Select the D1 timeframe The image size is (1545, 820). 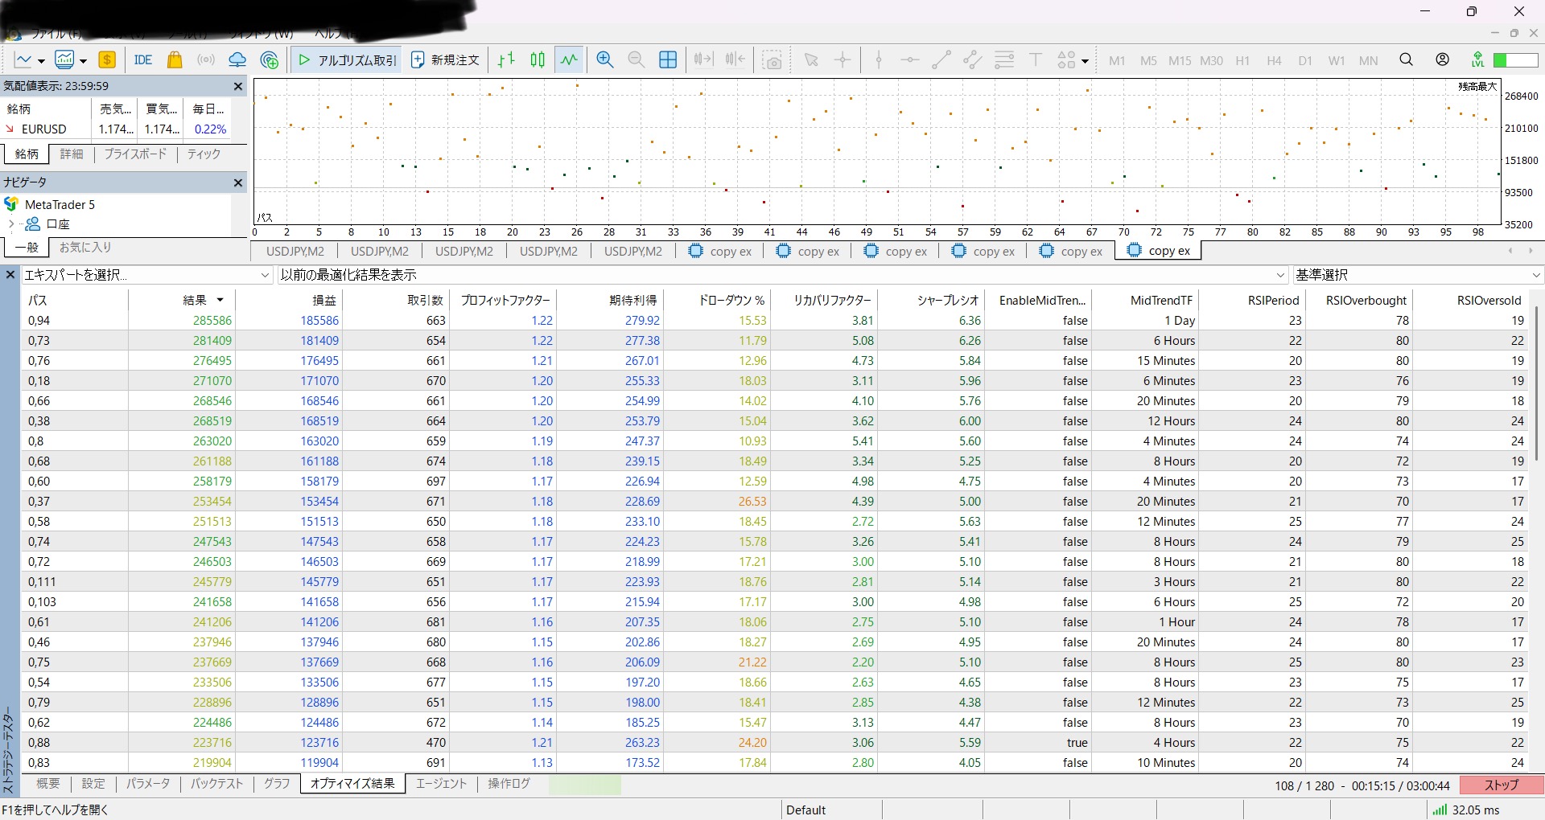(x=1305, y=60)
